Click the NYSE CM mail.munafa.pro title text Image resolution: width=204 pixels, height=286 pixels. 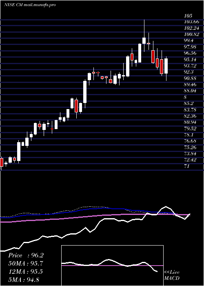(30, 5)
